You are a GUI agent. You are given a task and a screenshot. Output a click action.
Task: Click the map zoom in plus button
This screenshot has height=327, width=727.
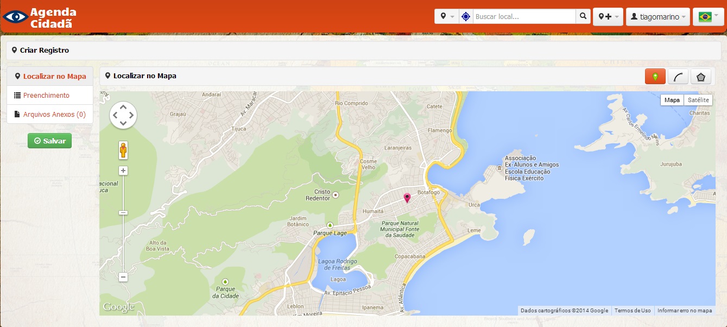123,171
